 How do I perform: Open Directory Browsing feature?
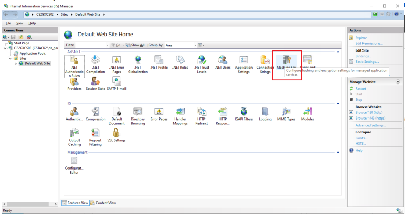[138, 116]
